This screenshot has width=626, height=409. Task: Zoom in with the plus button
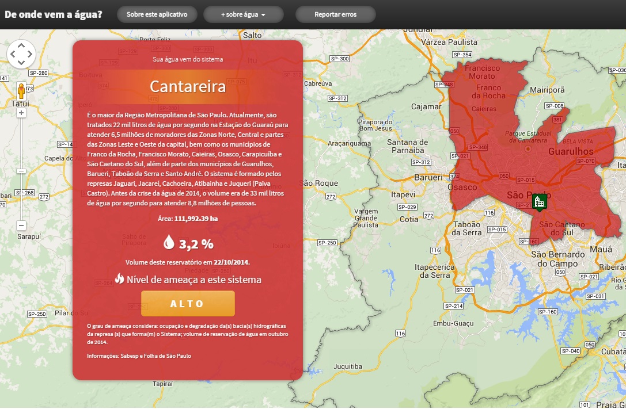21,113
